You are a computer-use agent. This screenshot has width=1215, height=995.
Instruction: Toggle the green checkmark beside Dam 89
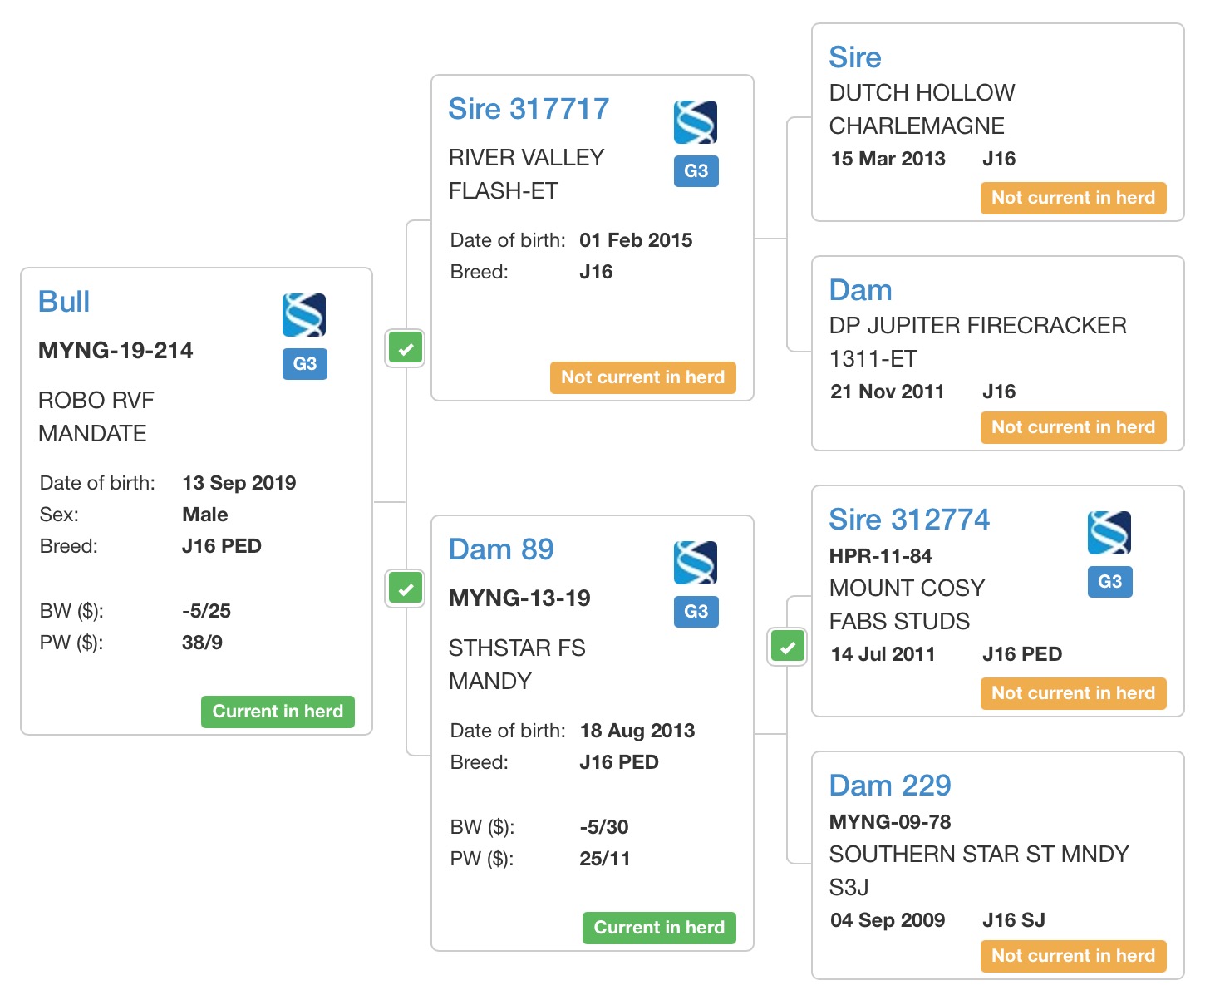click(x=406, y=589)
